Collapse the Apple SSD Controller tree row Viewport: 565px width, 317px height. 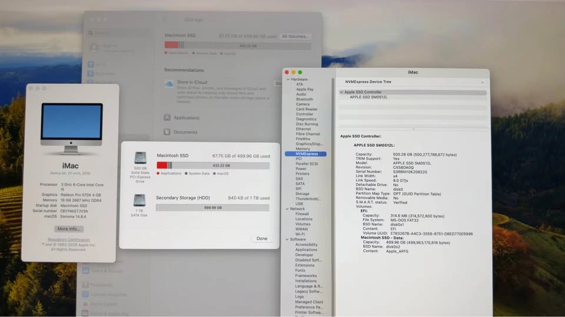(341, 92)
